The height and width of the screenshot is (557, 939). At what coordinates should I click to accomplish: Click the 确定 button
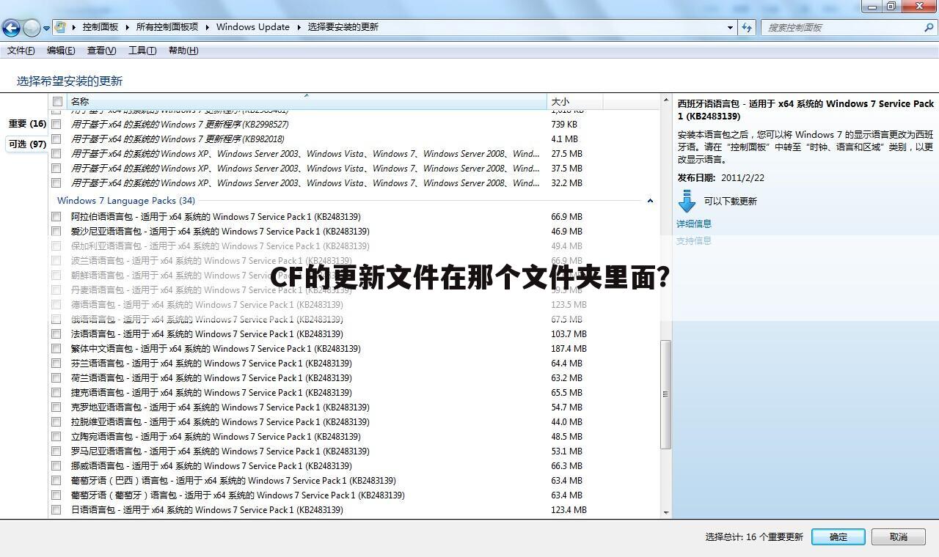pos(838,537)
